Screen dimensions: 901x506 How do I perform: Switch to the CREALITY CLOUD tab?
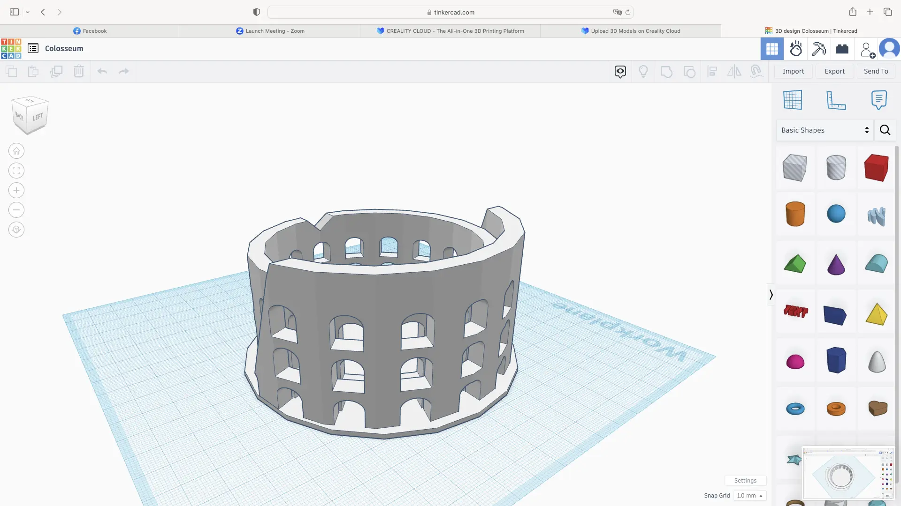[450, 31]
